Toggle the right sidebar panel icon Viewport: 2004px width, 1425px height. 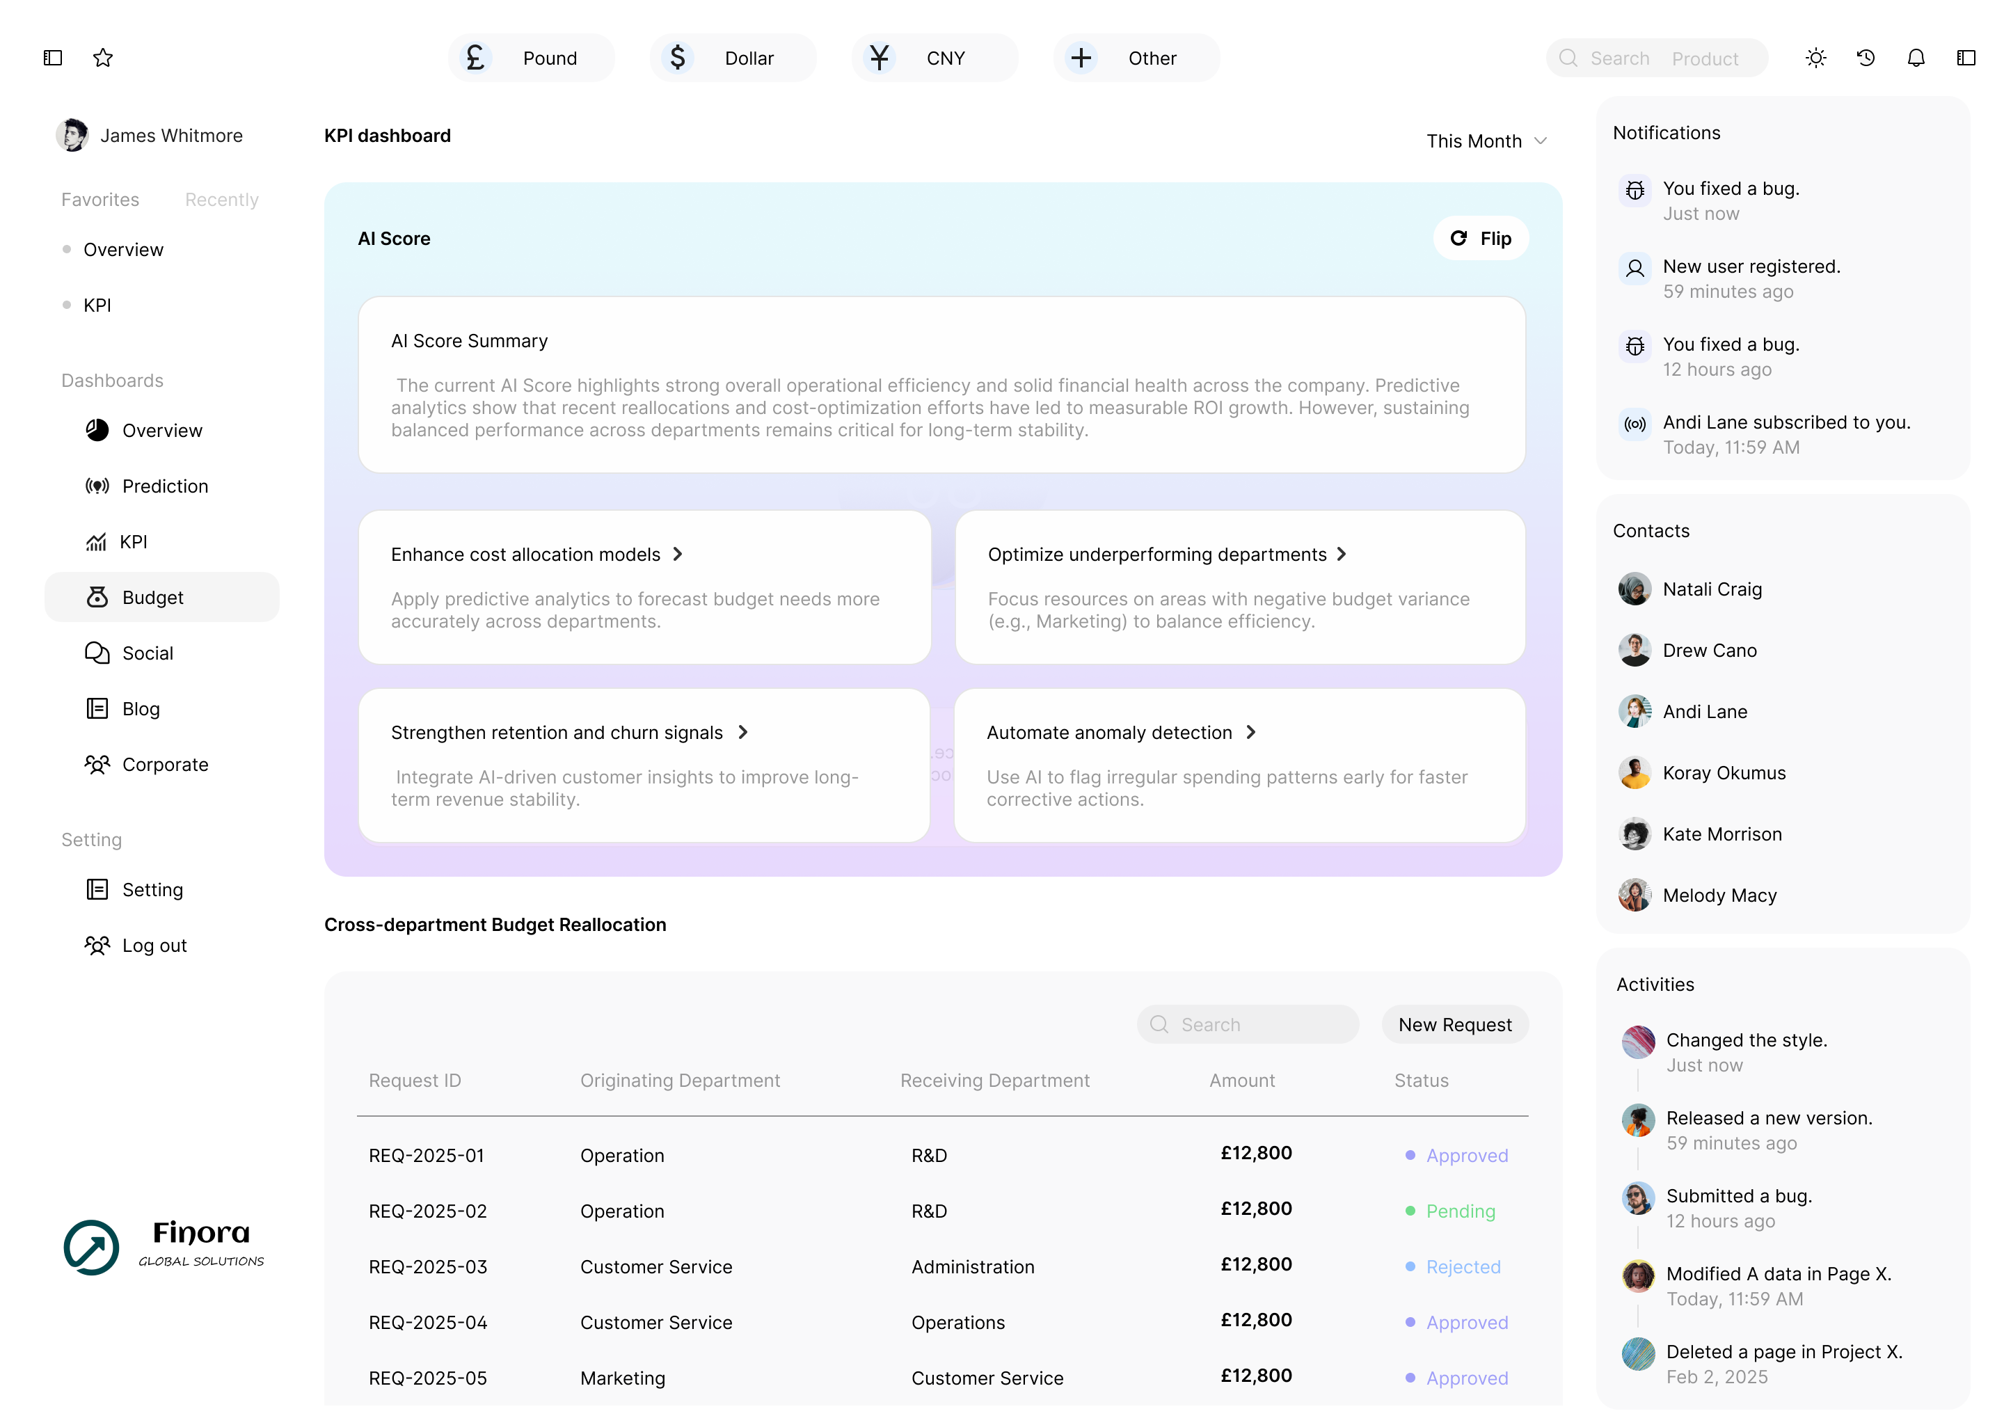tap(1966, 58)
